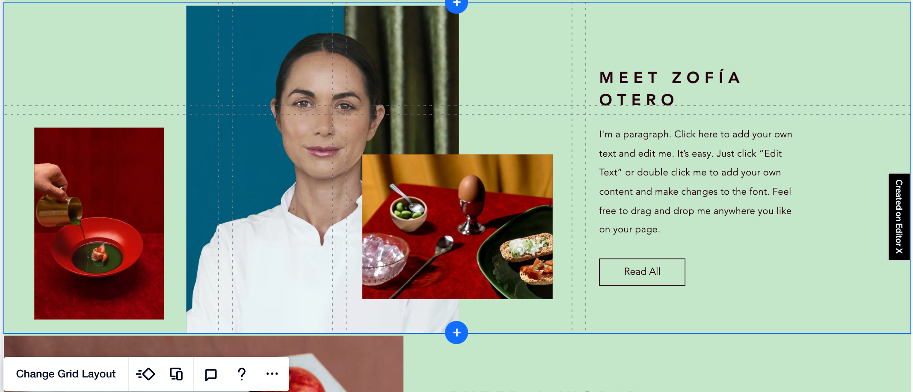Viewport: 913px width, 392px height.
Task: Select the apple image in section below
Action: [204, 364]
